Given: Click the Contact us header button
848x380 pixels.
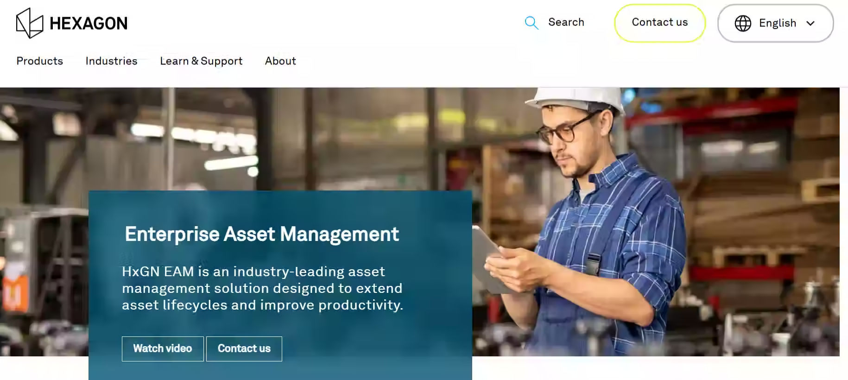Looking at the screenshot, I should (x=660, y=23).
